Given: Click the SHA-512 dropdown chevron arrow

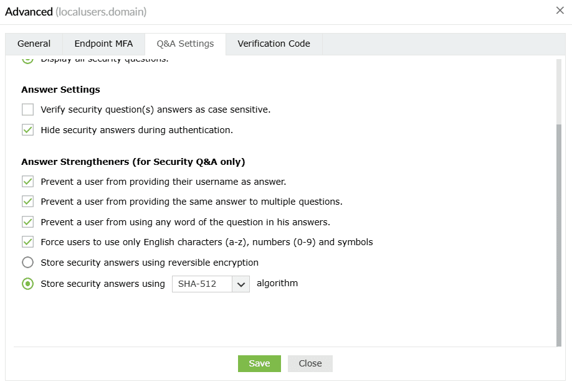Looking at the screenshot, I should click(x=242, y=284).
